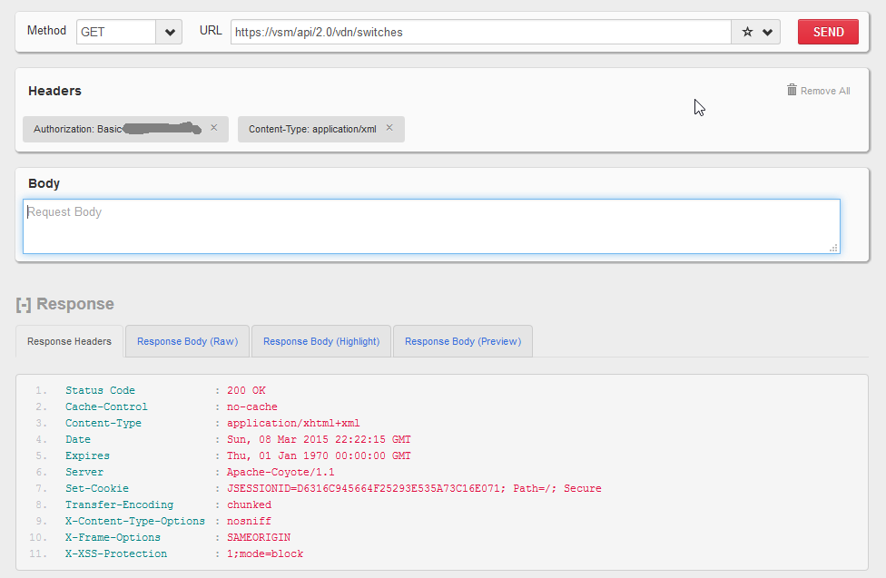
Task: Click the 'Server' header name
Action: (84, 473)
